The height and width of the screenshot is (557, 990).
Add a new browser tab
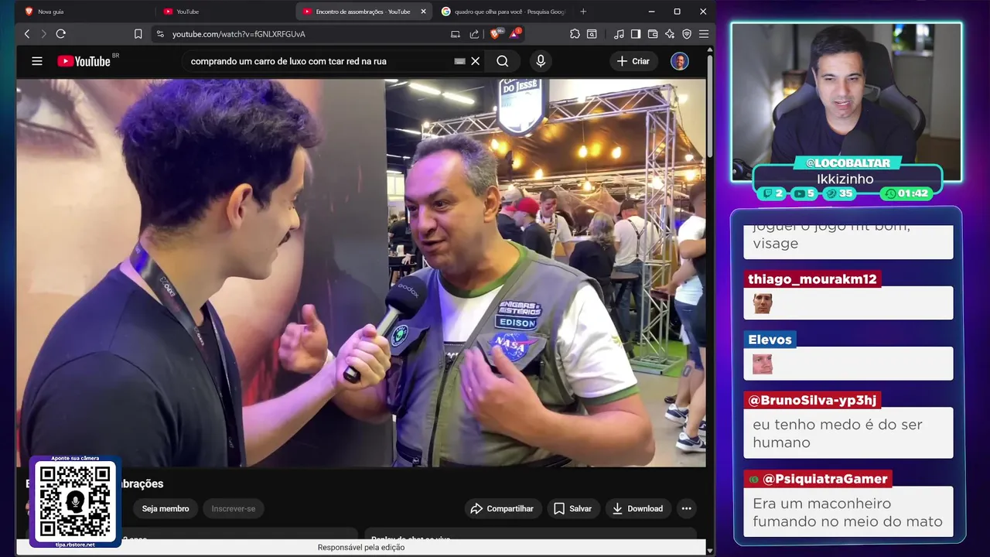pos(583,12)
